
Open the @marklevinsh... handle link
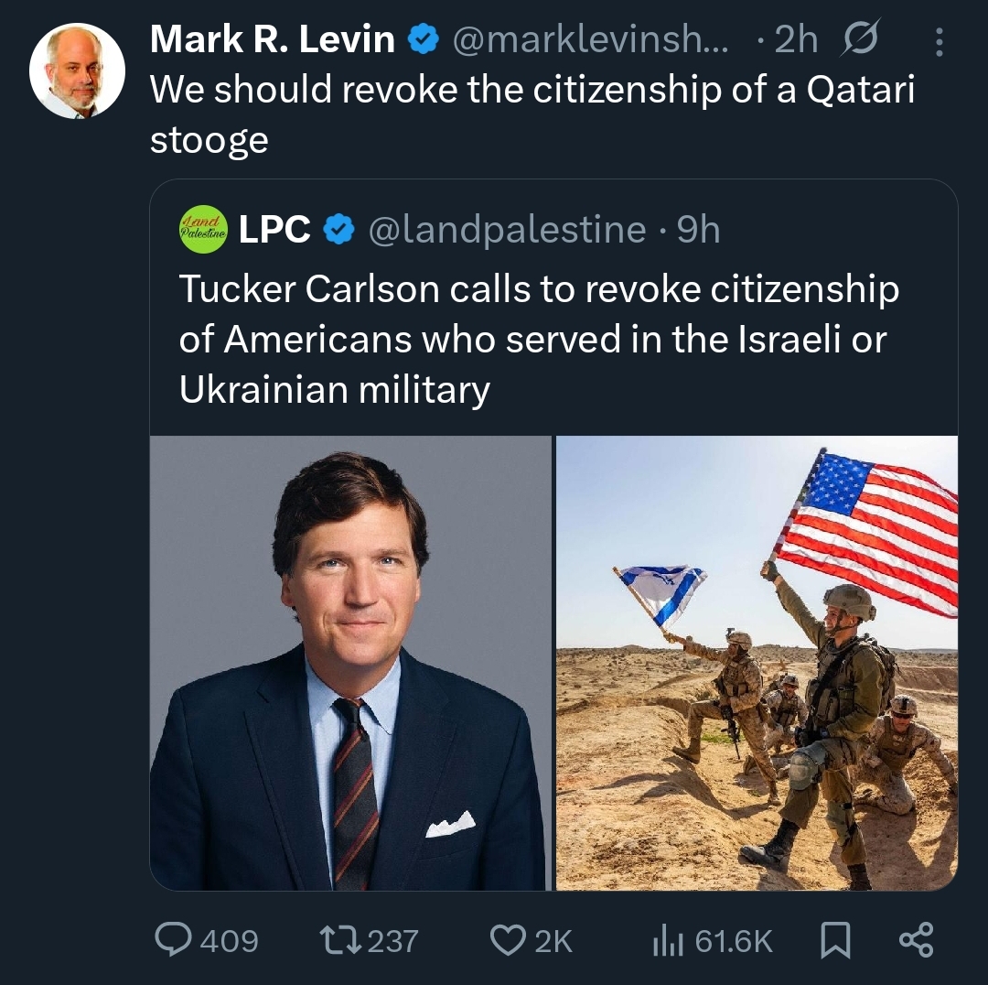click(591, 40)
